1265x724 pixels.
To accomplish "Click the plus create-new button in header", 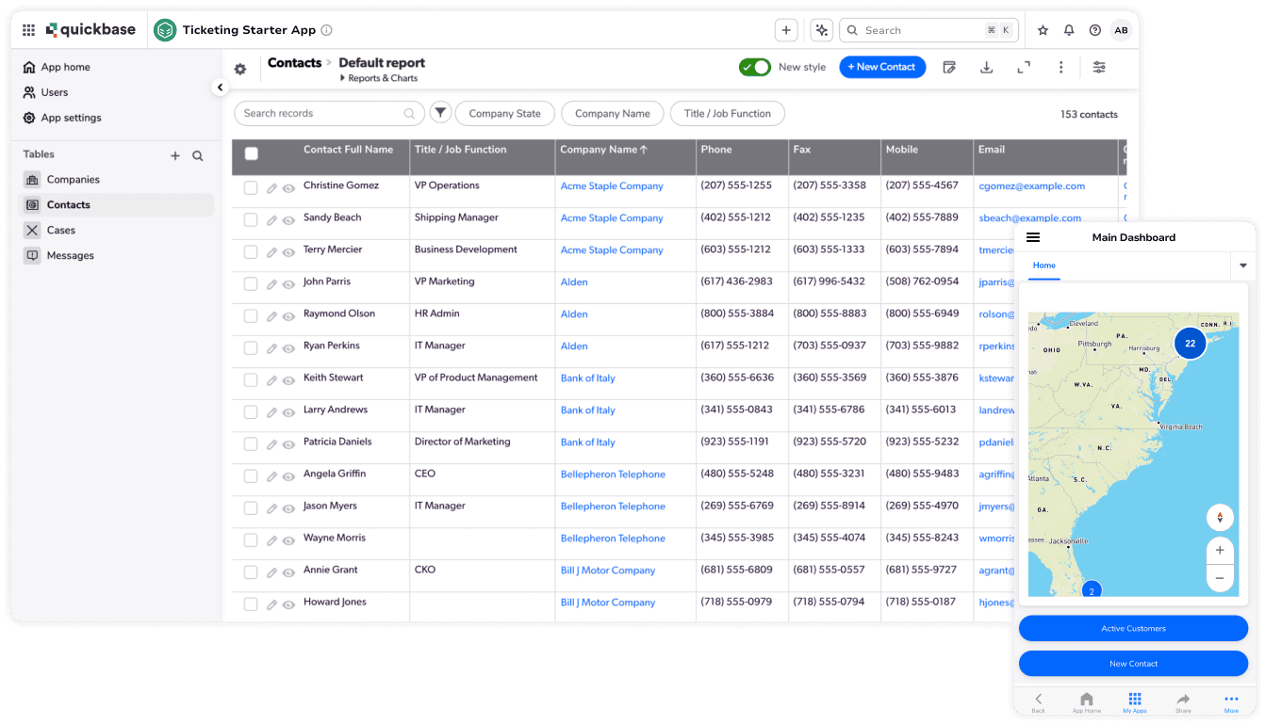I will pyautogui.click(x=786, y=30).
